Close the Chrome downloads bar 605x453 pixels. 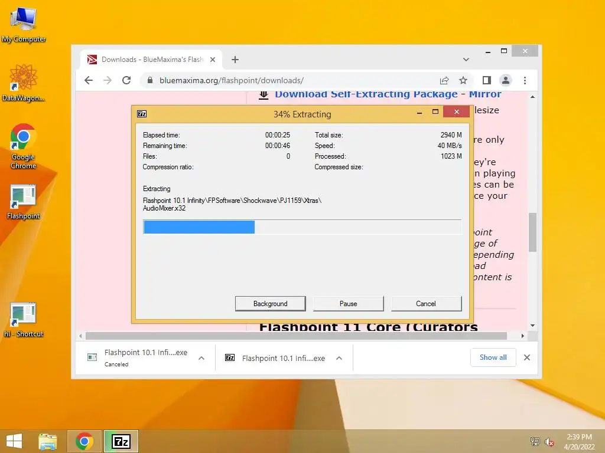pos(526,357)
